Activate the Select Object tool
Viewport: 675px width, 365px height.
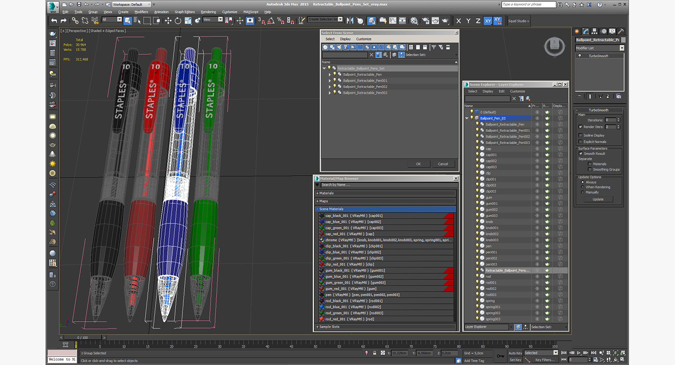pos(127,21)
